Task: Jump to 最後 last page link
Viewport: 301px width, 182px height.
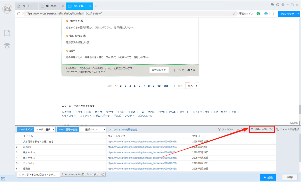Action: click(166, 86)
